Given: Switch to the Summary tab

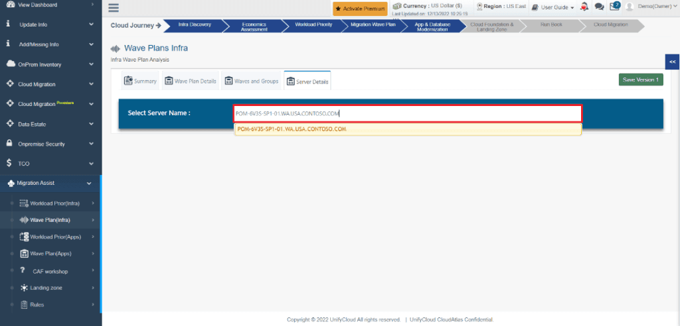Looking at the screenshot, I should [x=140, y=81].
